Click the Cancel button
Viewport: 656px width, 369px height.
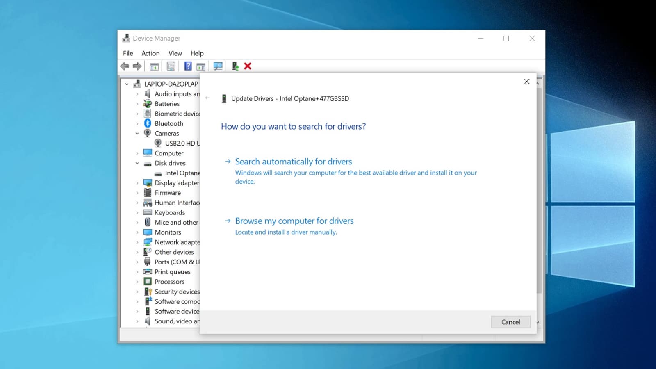[510, 322]
